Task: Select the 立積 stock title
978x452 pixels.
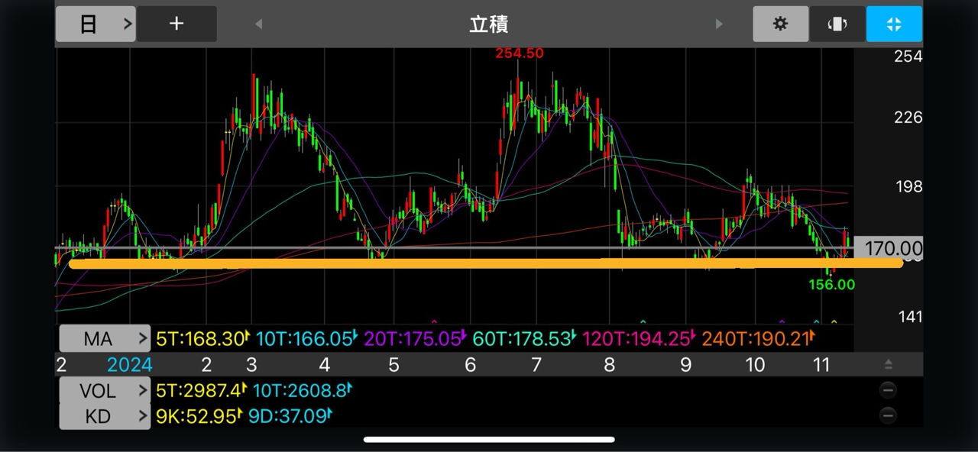Action: (x=489, y=24)
